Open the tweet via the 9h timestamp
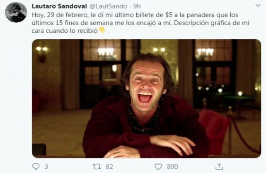 [137, 6]
